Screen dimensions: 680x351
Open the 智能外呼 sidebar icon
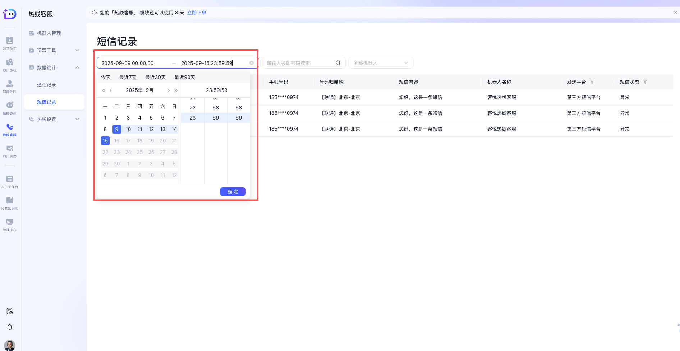click(10, 86)
